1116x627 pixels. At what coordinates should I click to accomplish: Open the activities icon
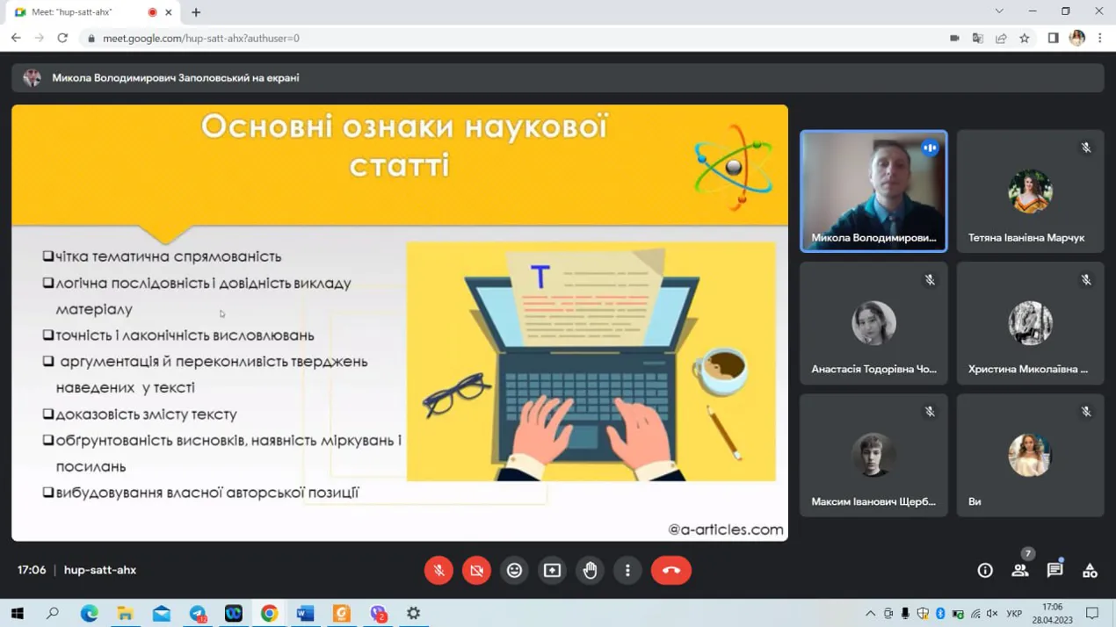[x=1090, y=571]
